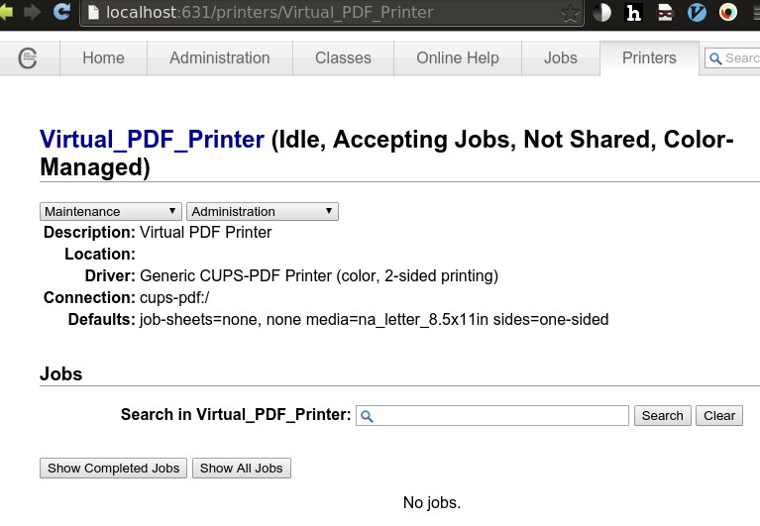Click Show Completed Jobs button
The width and height of the screenshot is (760, 526).
(x=114, y=469)
